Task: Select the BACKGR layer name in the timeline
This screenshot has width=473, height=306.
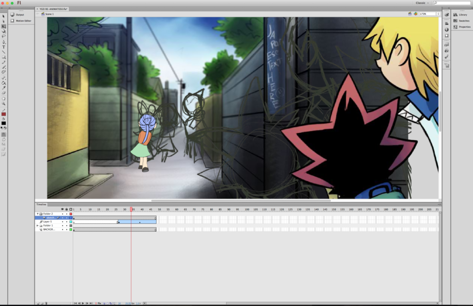Action: coord(49,229)
